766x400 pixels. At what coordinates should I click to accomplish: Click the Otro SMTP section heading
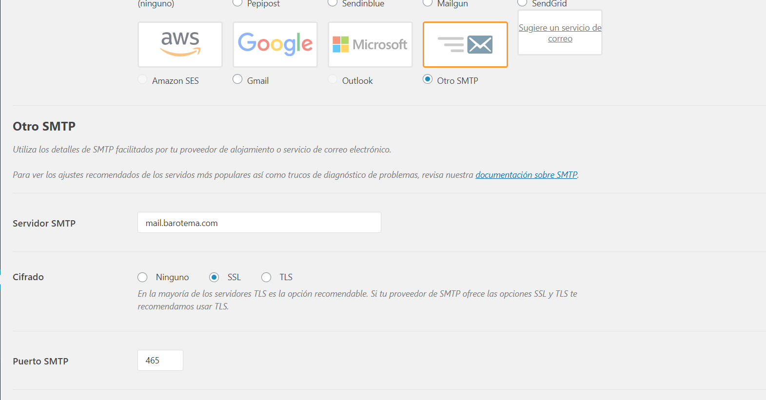(44, 126)
